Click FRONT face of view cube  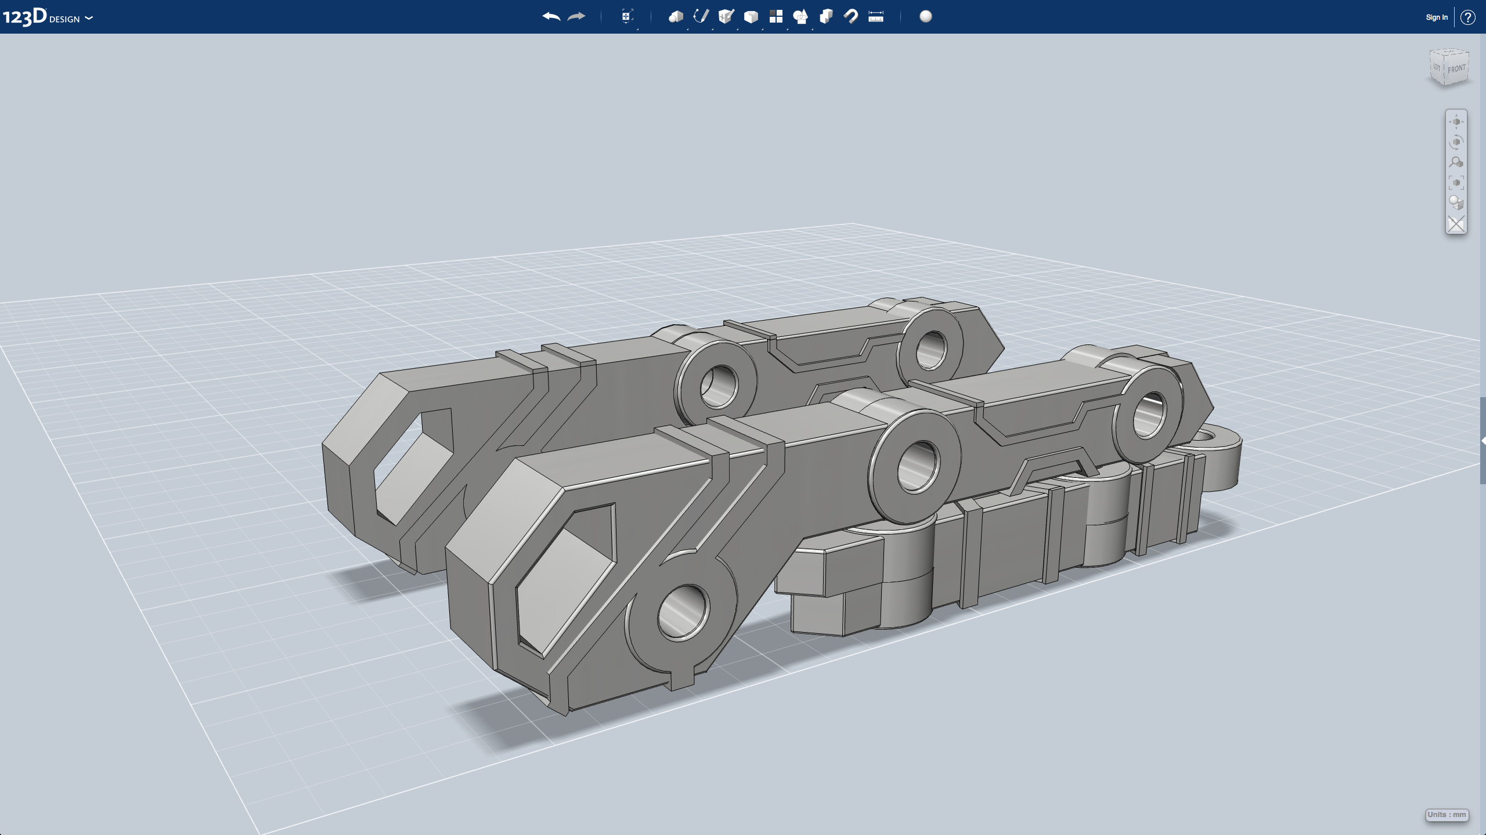[1456, 69]
